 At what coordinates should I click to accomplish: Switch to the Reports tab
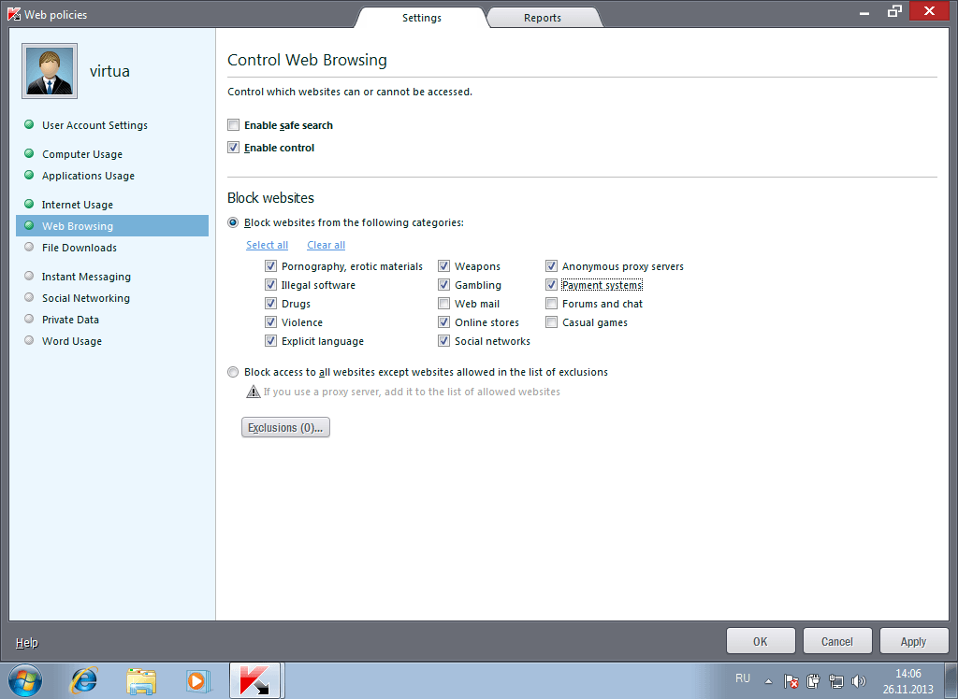(542, 18)
